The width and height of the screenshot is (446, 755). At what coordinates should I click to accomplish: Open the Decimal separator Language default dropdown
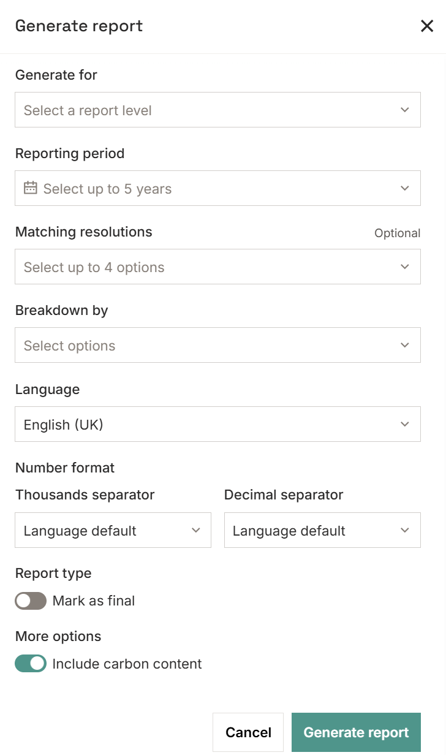(x=322, y=530)
